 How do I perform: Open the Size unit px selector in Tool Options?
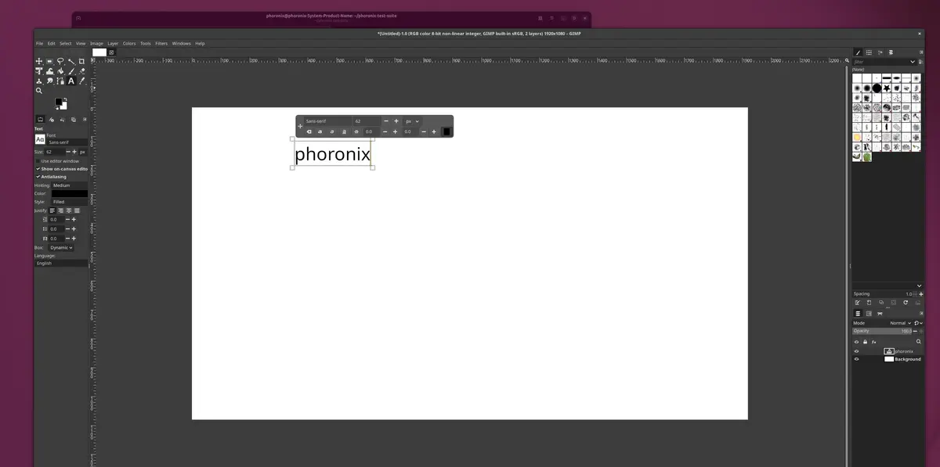click(82, 152)
